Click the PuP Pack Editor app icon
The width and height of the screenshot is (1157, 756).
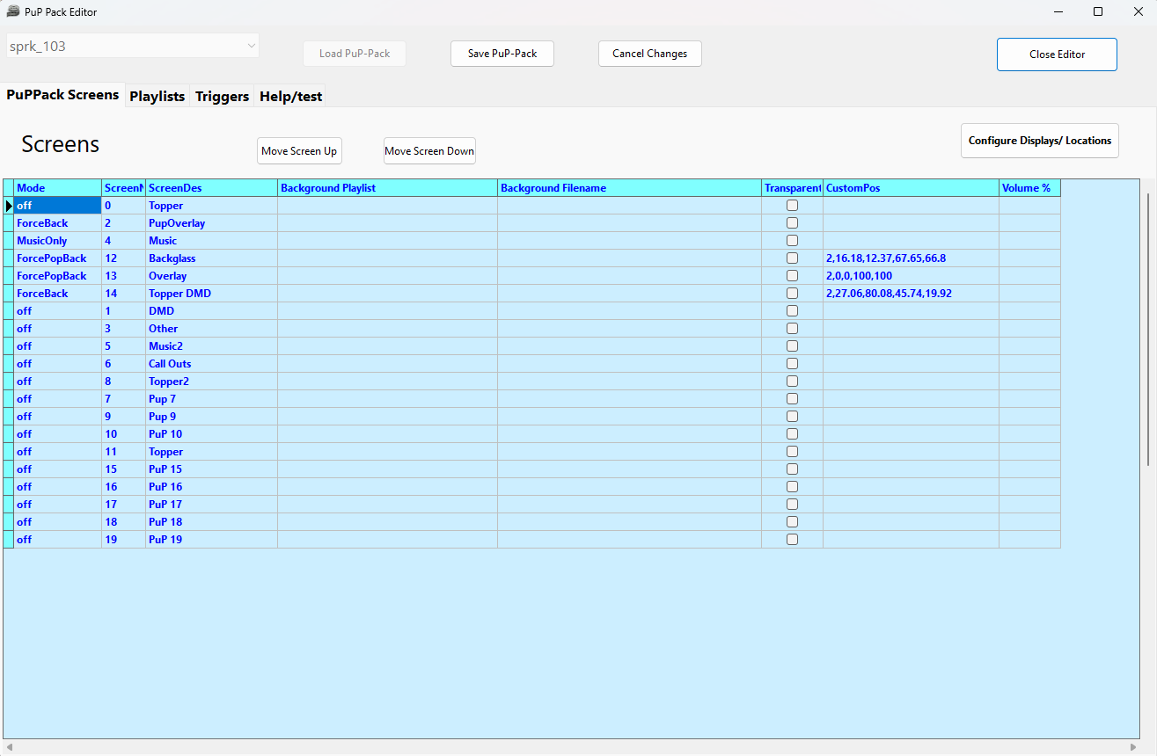coord(13,11)
